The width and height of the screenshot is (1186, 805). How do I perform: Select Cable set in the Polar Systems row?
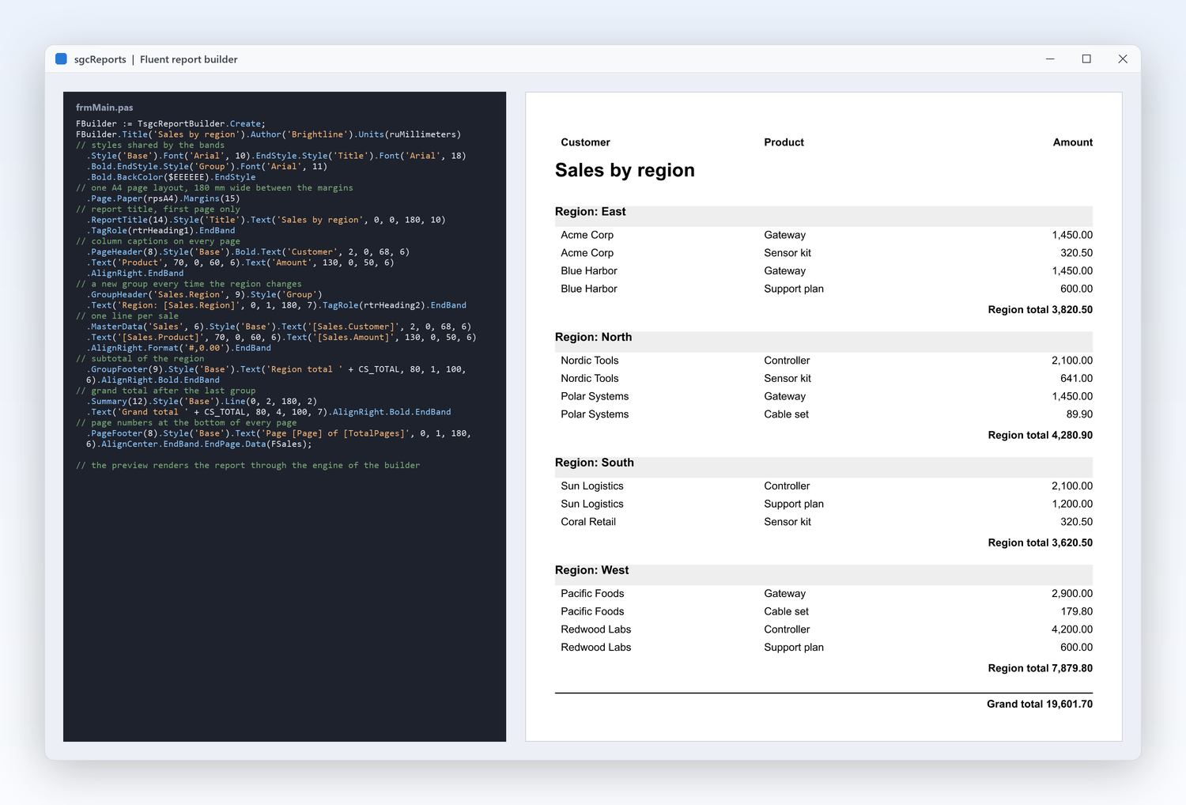pyautogui.click(x=786, y=414)
